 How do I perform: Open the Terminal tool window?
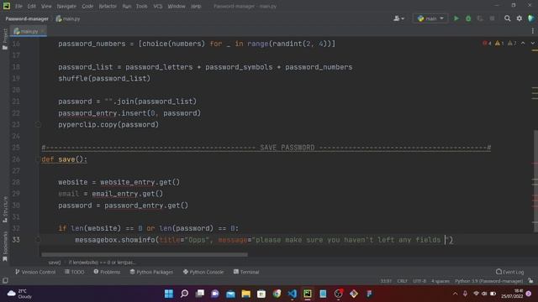tap(246, 272)
